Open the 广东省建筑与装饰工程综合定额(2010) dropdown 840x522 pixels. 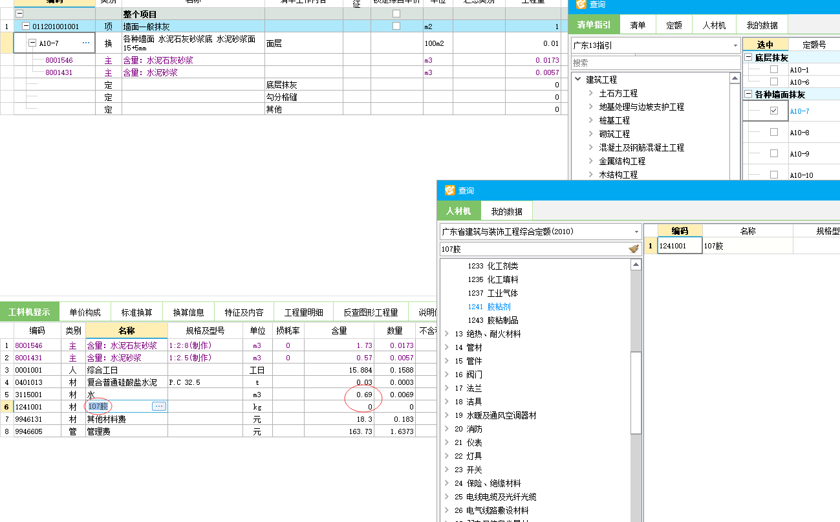(637, 231)
